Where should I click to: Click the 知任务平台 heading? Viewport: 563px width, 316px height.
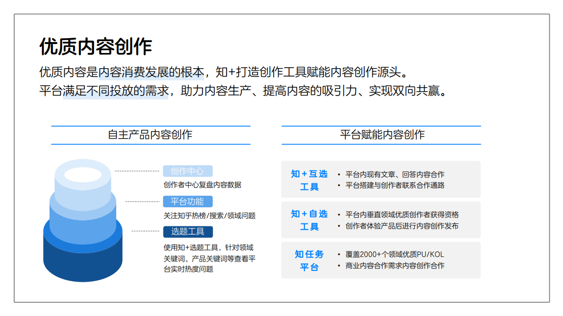coord(309,261)
